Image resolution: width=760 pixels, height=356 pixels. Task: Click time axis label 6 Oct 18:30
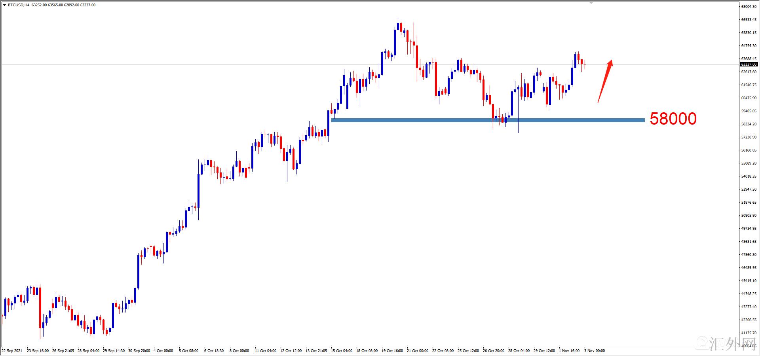[x=214, y=351]
